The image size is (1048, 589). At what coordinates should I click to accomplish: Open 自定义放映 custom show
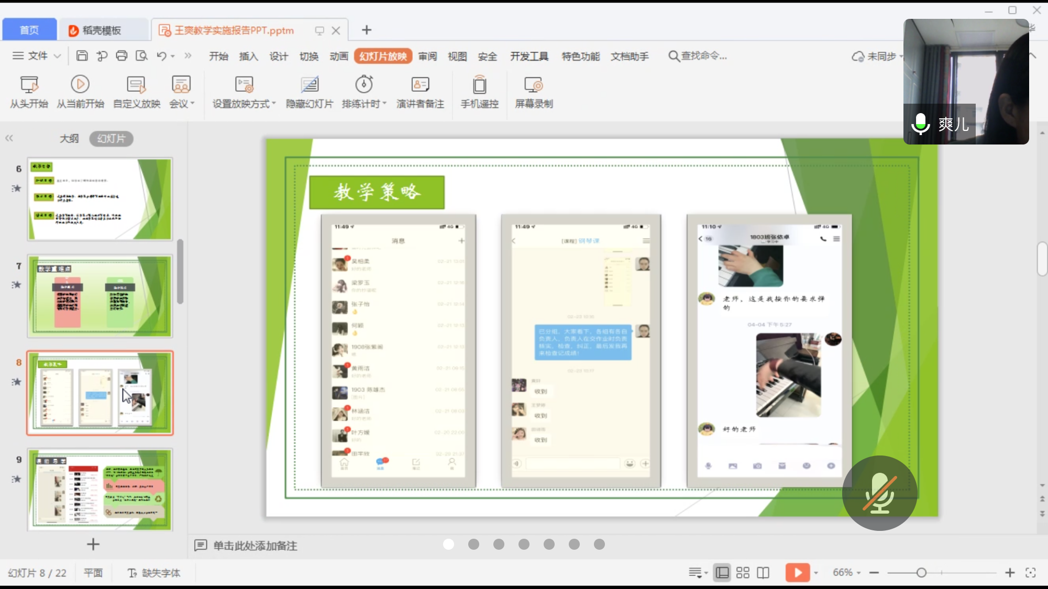coord(136,85)
